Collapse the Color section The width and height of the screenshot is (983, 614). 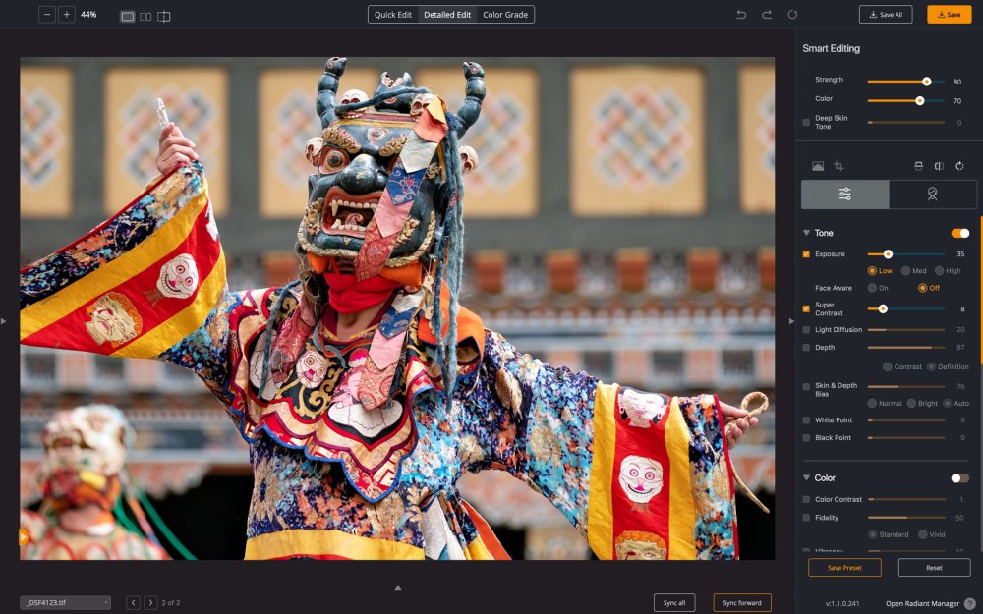pos(806,477)
